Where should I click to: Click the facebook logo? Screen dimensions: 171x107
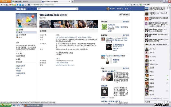[21, 9]
